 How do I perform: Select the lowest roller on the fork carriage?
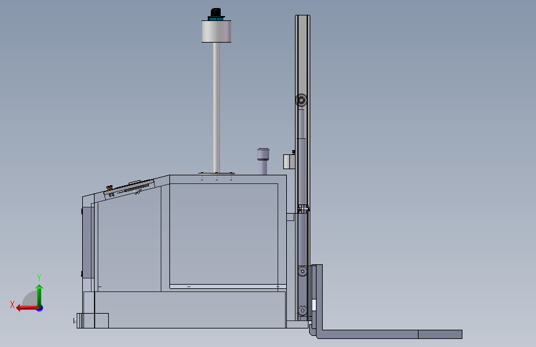302,311
